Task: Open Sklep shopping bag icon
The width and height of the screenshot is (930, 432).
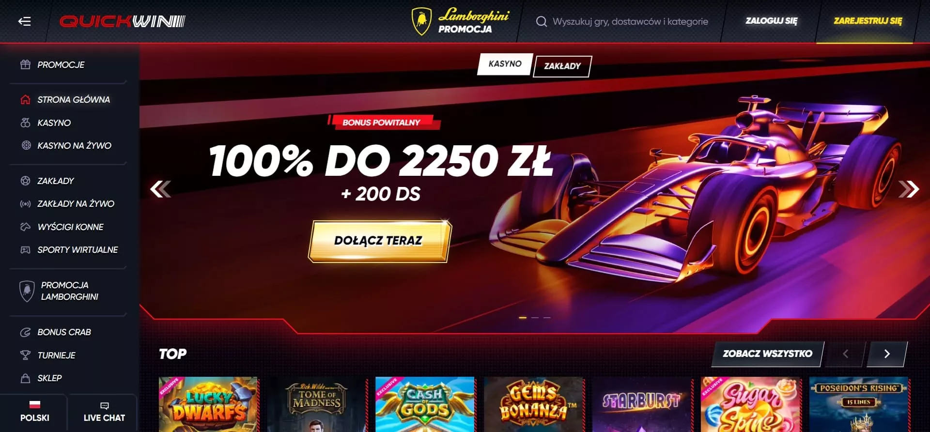Action: pos(25,378)
